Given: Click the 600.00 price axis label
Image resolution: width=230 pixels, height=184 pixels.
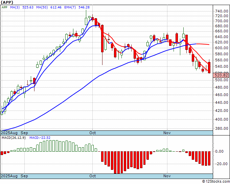Looking at the screenshot, I should (222, 48).
